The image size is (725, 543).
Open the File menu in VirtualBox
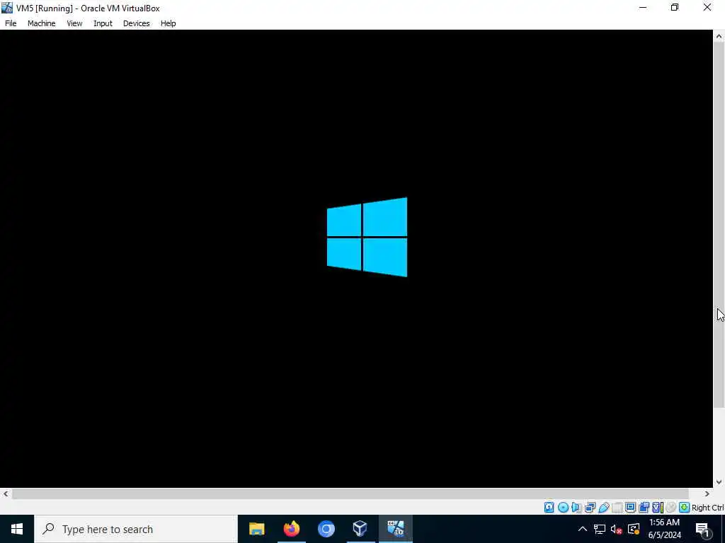click(11, 23)
